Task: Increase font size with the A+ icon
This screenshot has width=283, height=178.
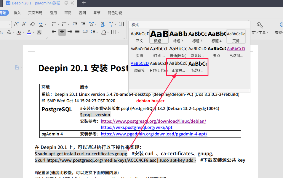Action: pos(16,24)
